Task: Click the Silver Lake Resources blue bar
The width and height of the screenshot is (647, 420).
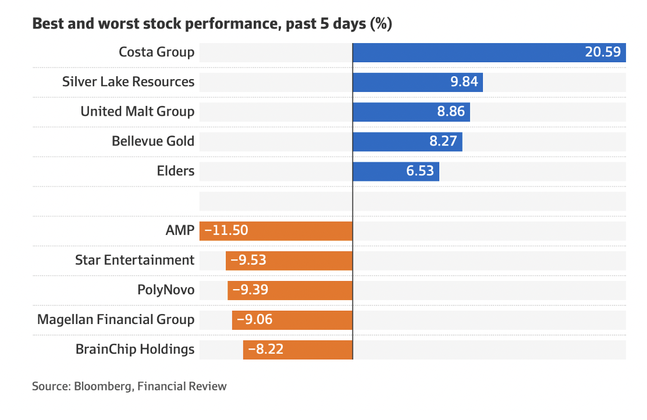Action: click(x=417, y=82)
